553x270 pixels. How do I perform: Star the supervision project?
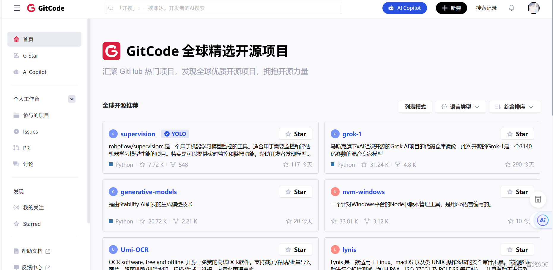(295, 134)
